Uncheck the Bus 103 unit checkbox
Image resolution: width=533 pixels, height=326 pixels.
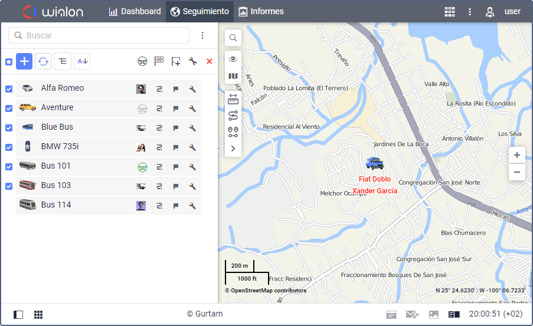[x=9, y=186]
